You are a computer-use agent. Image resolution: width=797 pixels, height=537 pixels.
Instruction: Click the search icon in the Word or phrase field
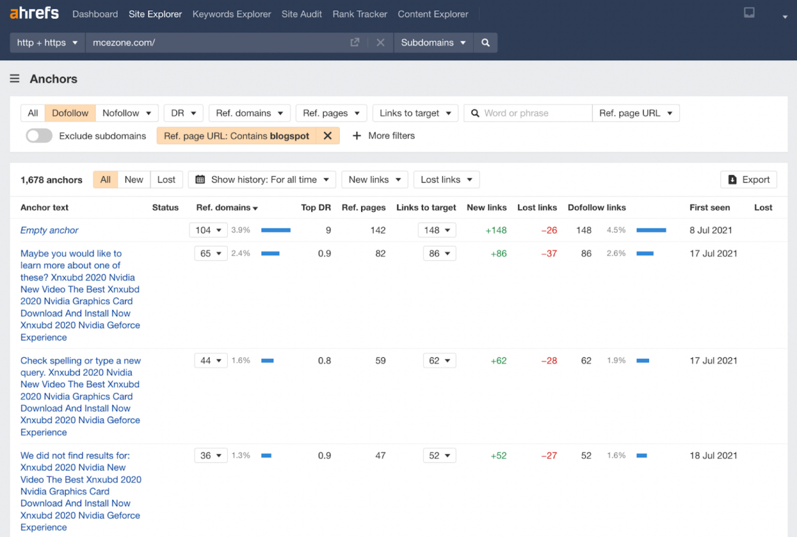coord(475,113)
